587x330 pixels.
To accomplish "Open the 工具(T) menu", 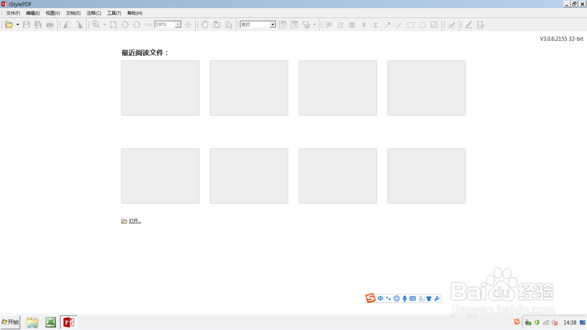I will pyautogui.click(x=114, y=13).
